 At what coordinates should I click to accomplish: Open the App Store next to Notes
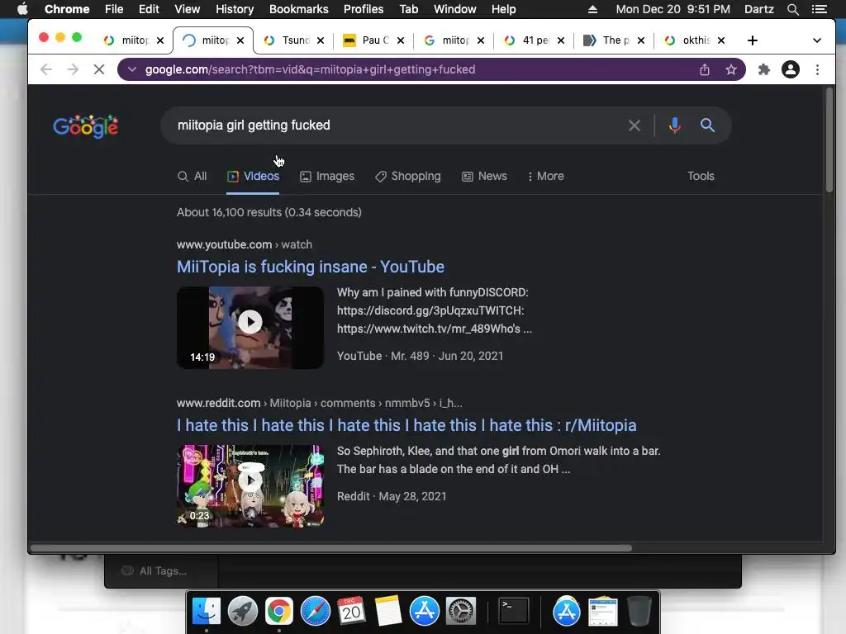(x=425, y=612)
